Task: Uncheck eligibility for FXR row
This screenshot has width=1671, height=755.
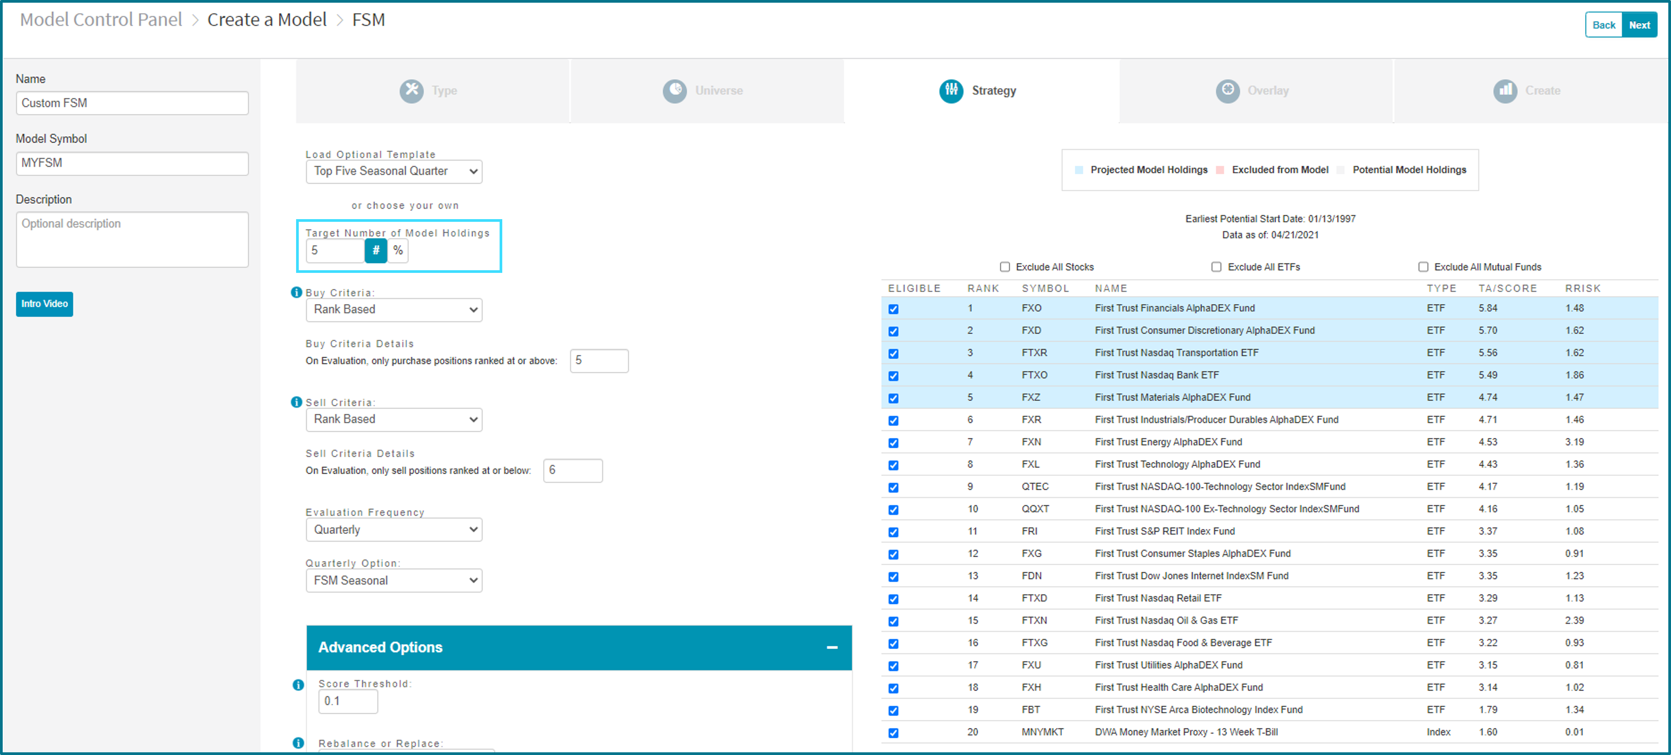Action: click(893, 420)
